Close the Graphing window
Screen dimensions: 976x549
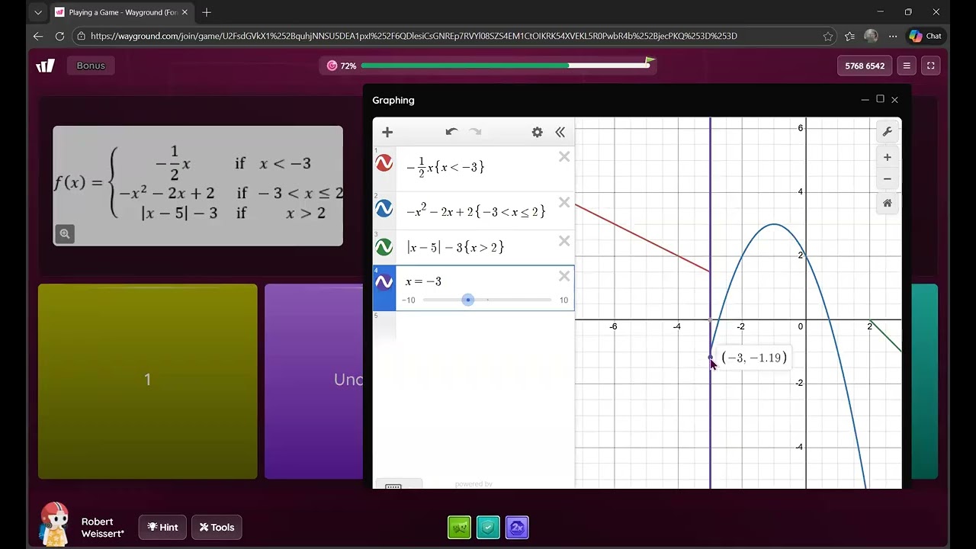click(894, 100)
